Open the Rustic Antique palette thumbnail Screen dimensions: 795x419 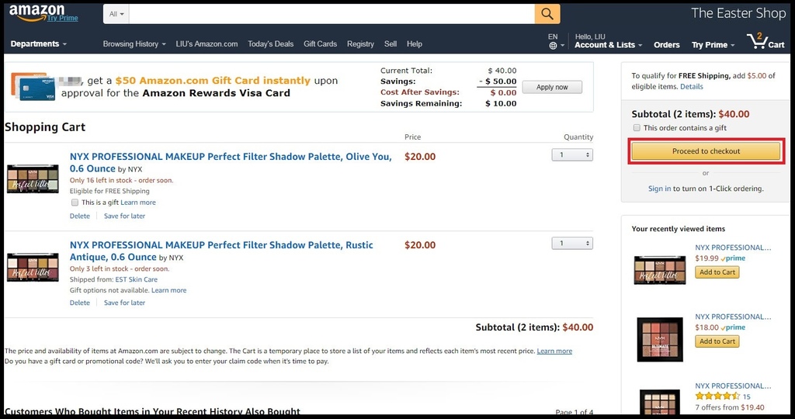pyautogui.click(x=33, y=267)
